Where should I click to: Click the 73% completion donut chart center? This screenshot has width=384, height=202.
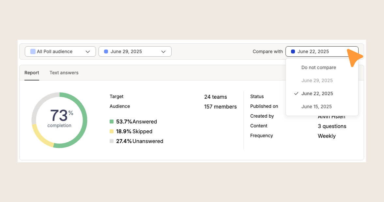pos(59,118)
